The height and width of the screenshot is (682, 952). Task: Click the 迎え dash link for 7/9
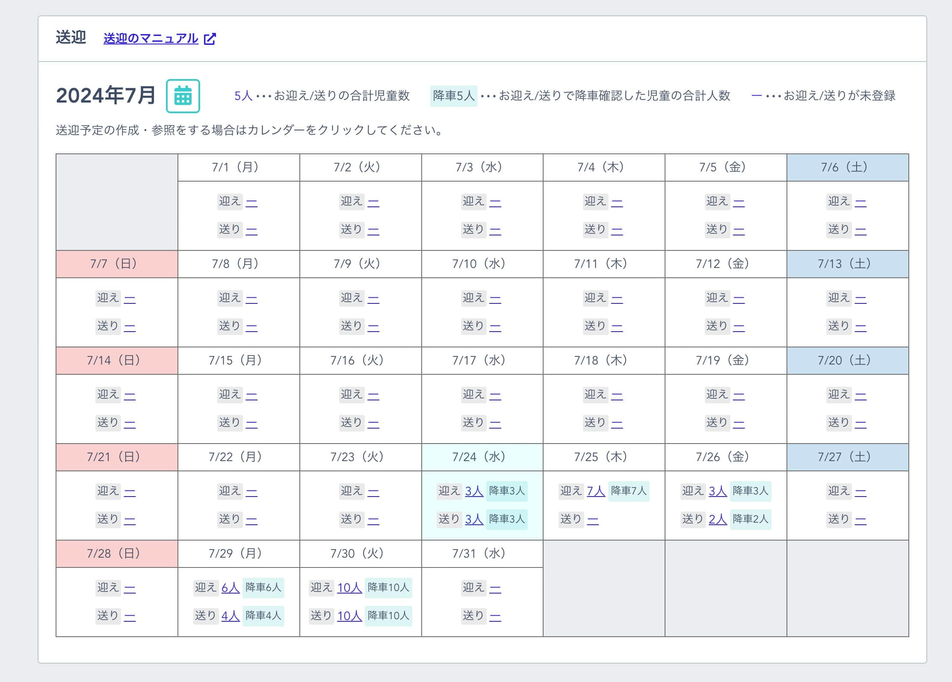click(373, 298)
